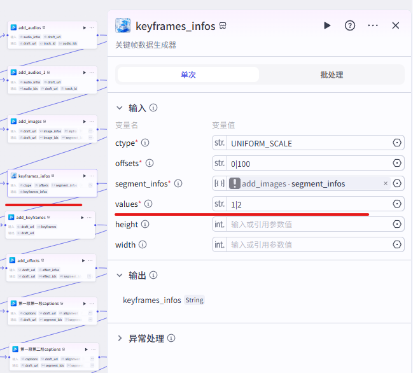This screenshot has width=413, height=373.
Task: Close the keyframes_infos settings panel
Action: (x=395, y=25)
